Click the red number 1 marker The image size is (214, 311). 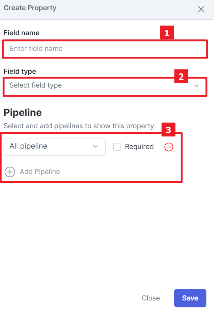(x=167, y=33)
